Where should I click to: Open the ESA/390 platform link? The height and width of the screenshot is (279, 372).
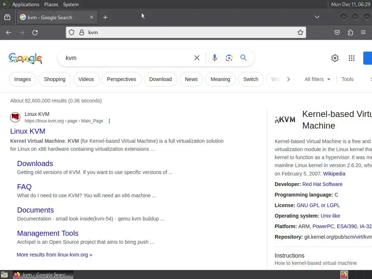[347, 226]
